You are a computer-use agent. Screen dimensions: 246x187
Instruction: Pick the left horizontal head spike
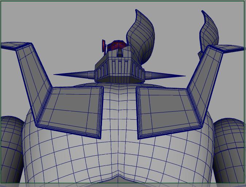74,75
